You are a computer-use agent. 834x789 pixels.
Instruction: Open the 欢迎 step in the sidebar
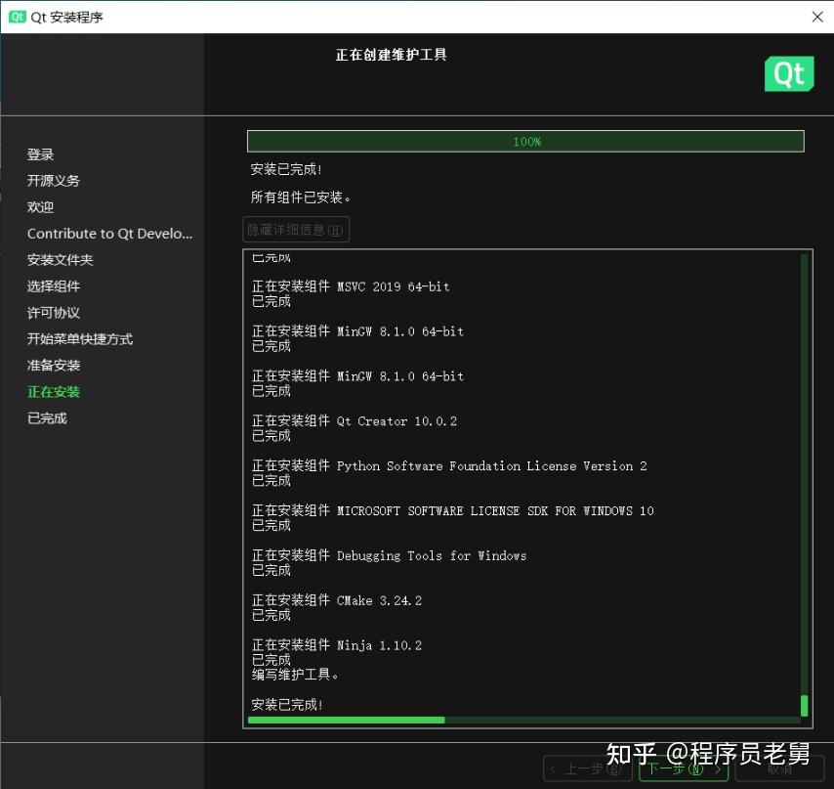[x=40, y=206]
